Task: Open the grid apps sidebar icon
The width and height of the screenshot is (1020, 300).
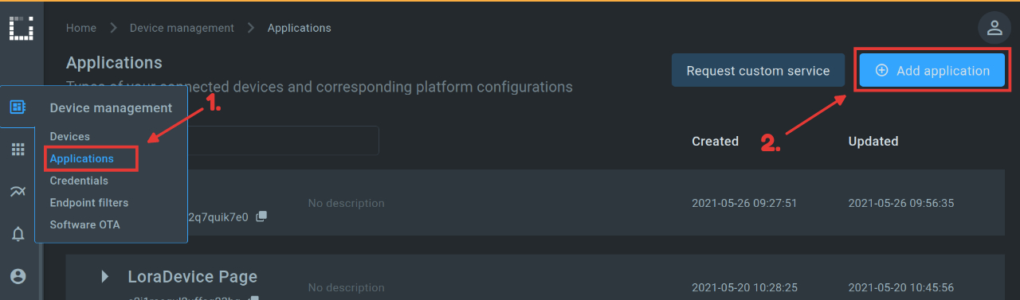Action: pos(18,150)
